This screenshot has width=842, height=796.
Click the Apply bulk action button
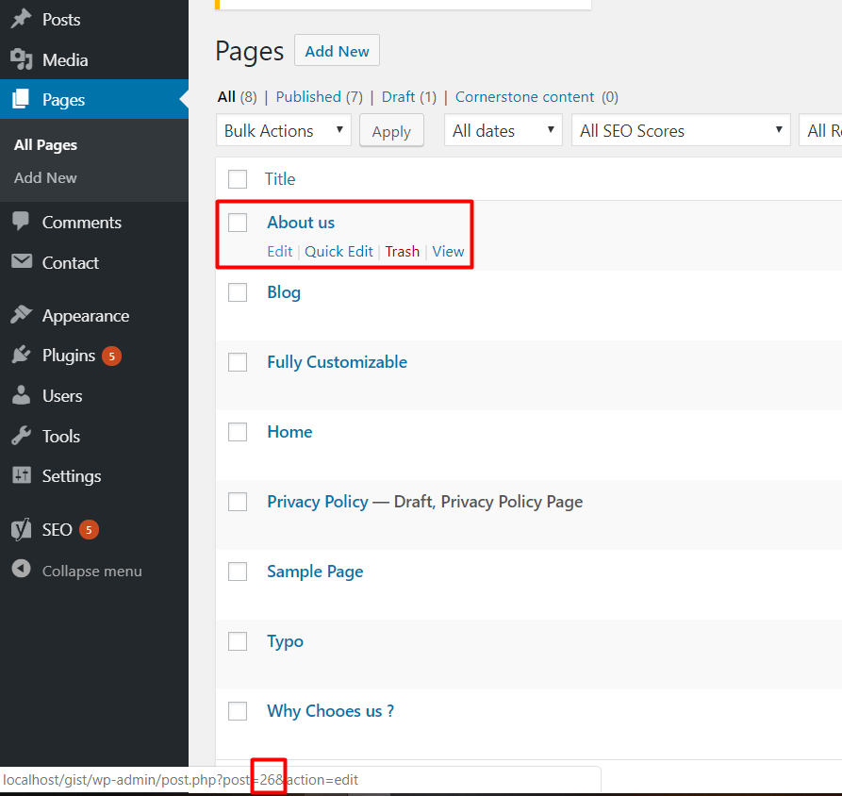click(391, 130)
